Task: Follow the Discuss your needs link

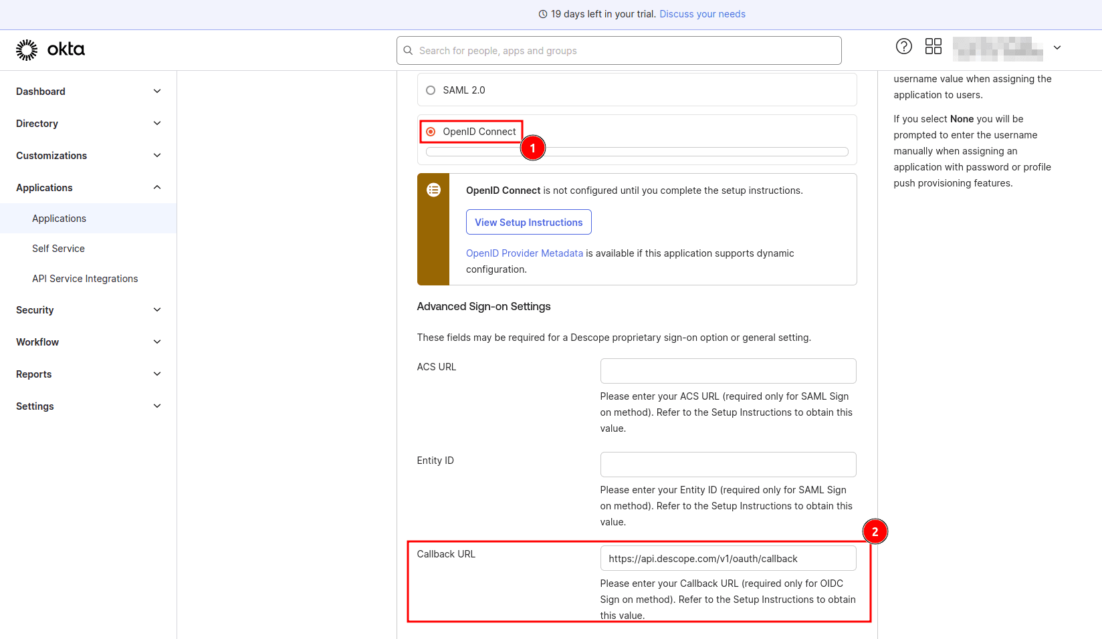Action: point(702,14)
